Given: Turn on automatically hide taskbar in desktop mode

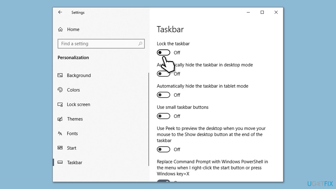Looking at the screenshot, I should point(164,74).
